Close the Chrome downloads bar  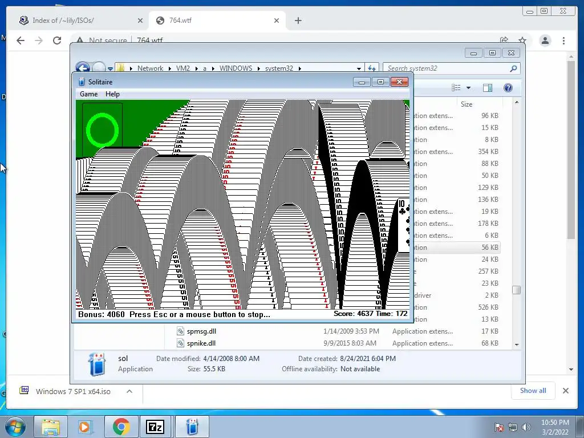click(x=565, y=391)
